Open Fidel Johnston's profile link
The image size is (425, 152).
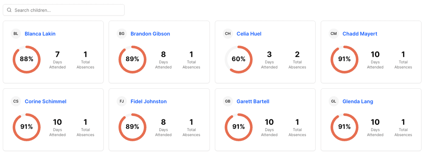[148, 101]
